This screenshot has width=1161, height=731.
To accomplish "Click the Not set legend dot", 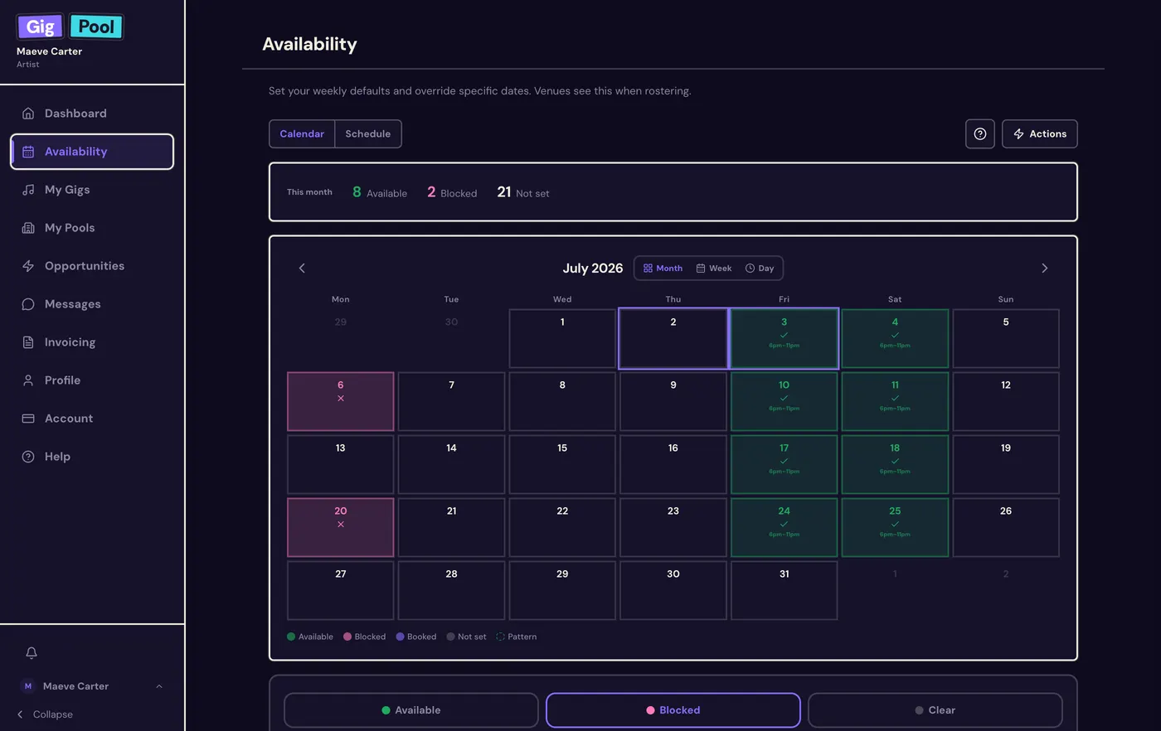I will (450, 637).
